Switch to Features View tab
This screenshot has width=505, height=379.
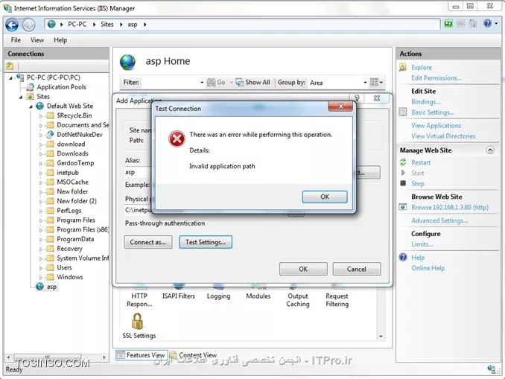(x=142, y=355)
